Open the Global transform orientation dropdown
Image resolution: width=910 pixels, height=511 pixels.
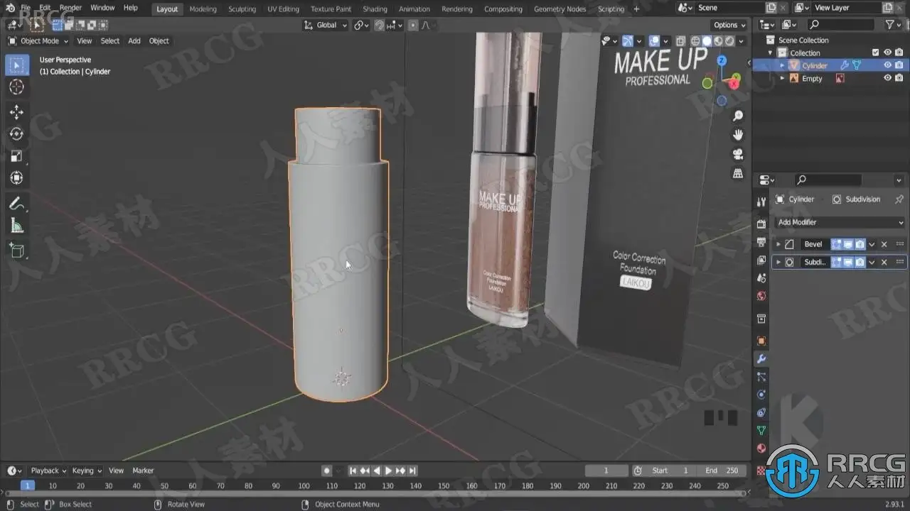coord(326,25)
